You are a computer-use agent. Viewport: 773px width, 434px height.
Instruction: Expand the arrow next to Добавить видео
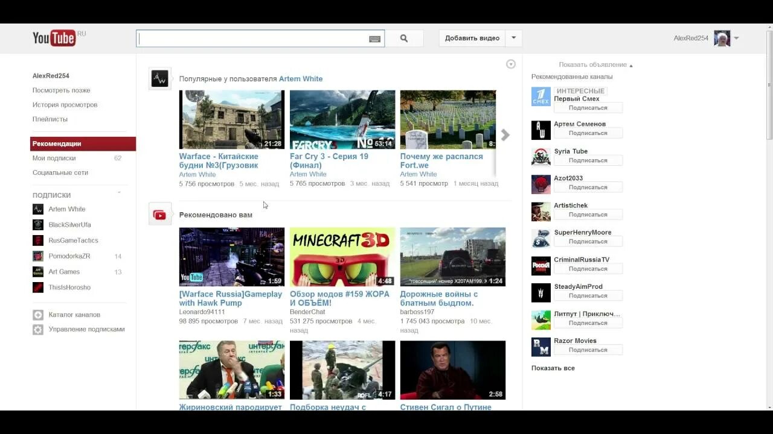pyautogui.click(x=514, y=38)
